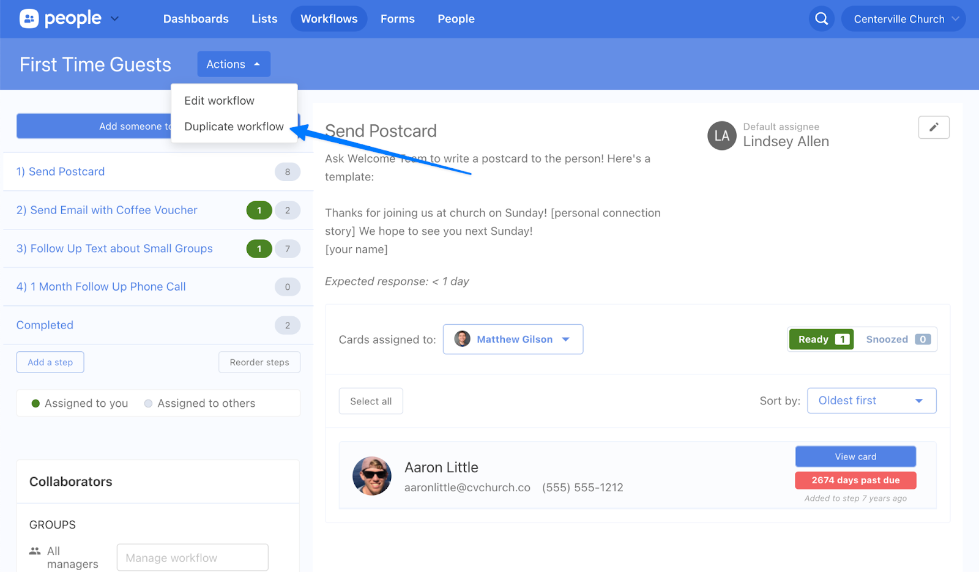Image resolution: width=979 pixels, height=572 pixels.
Task: Click the Add a step button
Action: point(50,362)
